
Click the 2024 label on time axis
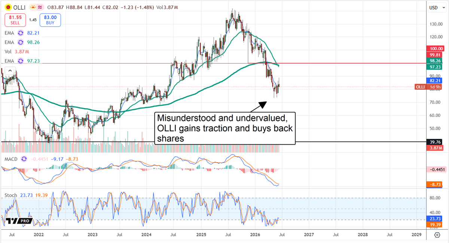(x=147, y=234)
